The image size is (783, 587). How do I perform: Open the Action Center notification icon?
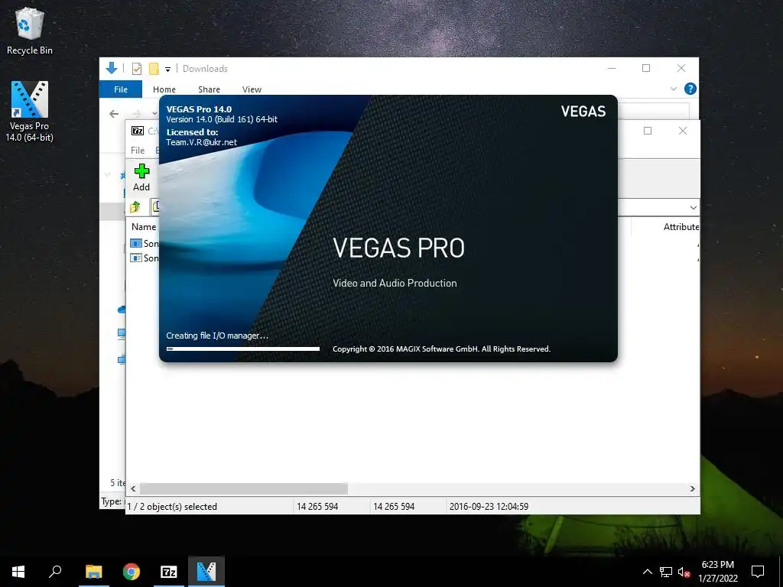tap(758, 572)
